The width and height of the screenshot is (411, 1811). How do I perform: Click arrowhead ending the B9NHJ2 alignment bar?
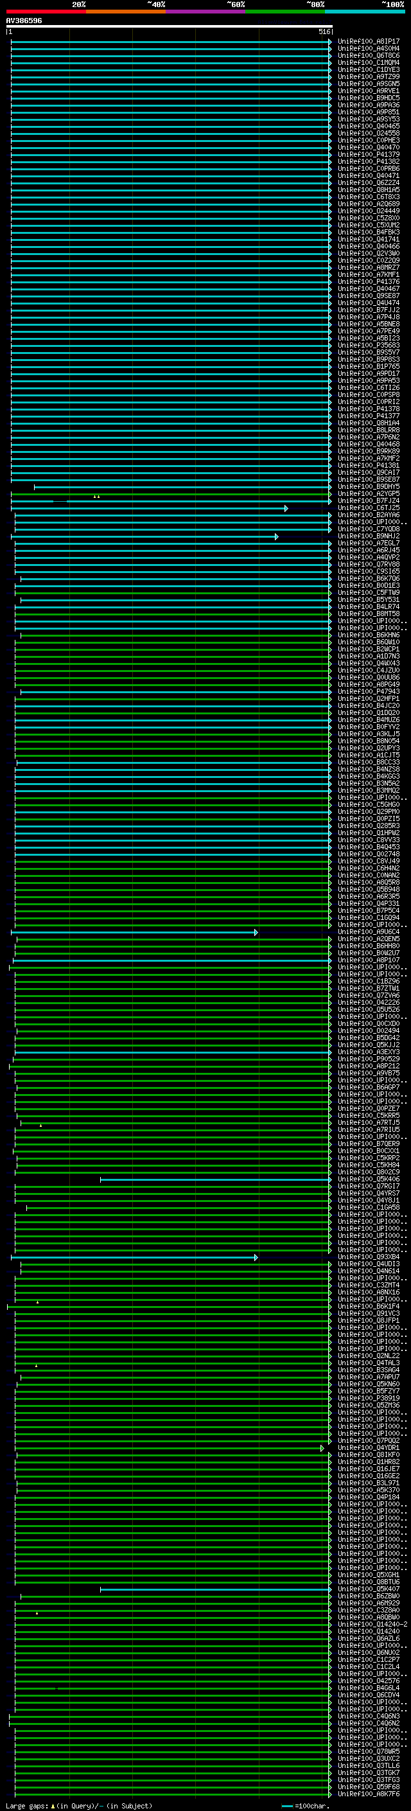click(276, 536)
